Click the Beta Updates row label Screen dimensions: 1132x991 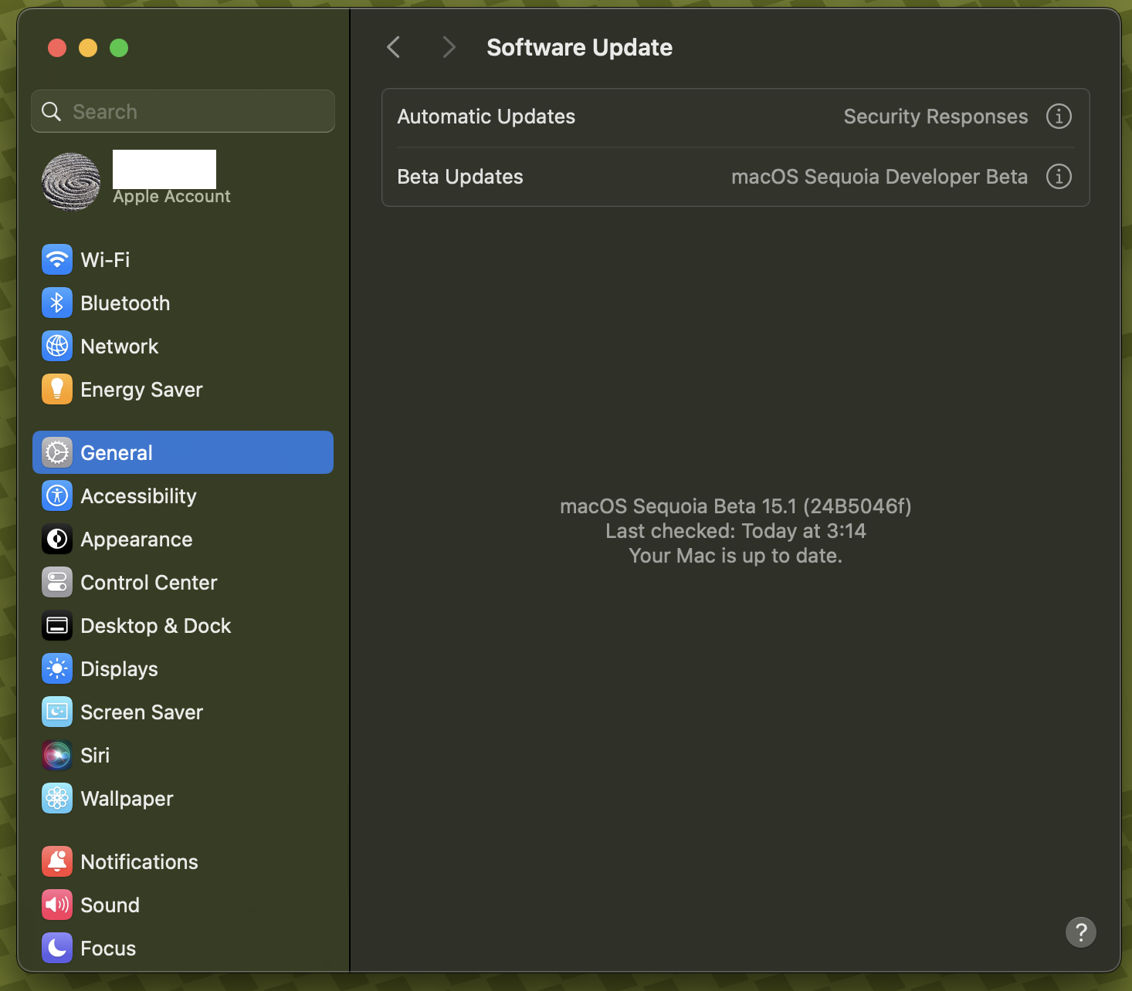(x=460, y=177)
